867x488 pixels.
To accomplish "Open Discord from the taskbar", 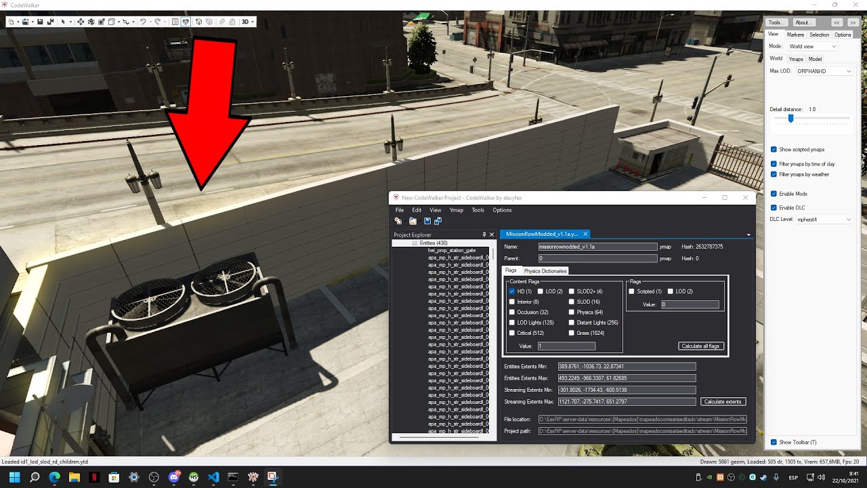I will pyautogui.click(x=173, y=477).
